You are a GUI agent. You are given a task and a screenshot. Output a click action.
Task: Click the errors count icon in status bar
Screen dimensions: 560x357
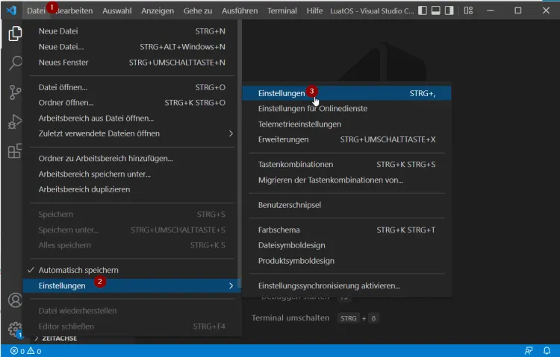(x=17, y=351)
